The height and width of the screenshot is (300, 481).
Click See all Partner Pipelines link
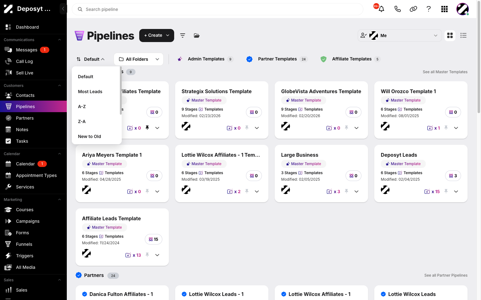pos(446,275)
